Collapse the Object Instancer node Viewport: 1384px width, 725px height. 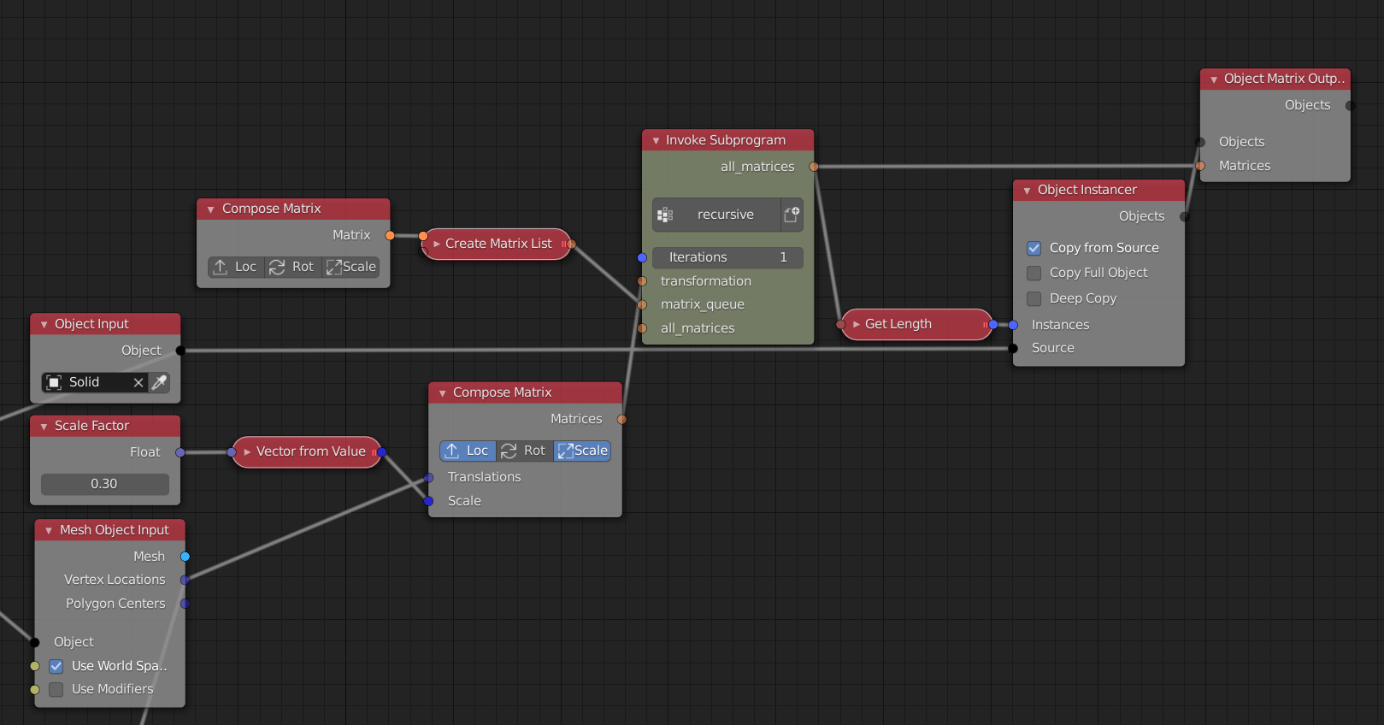tap(1027, 191)
